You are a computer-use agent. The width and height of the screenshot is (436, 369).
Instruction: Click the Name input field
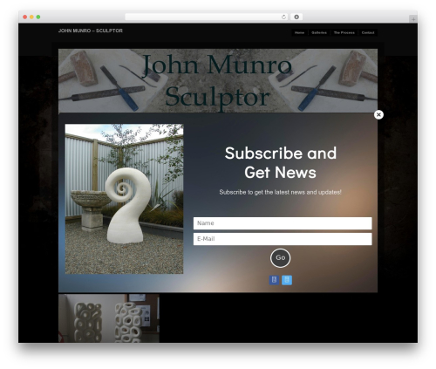tap(283, 223)
